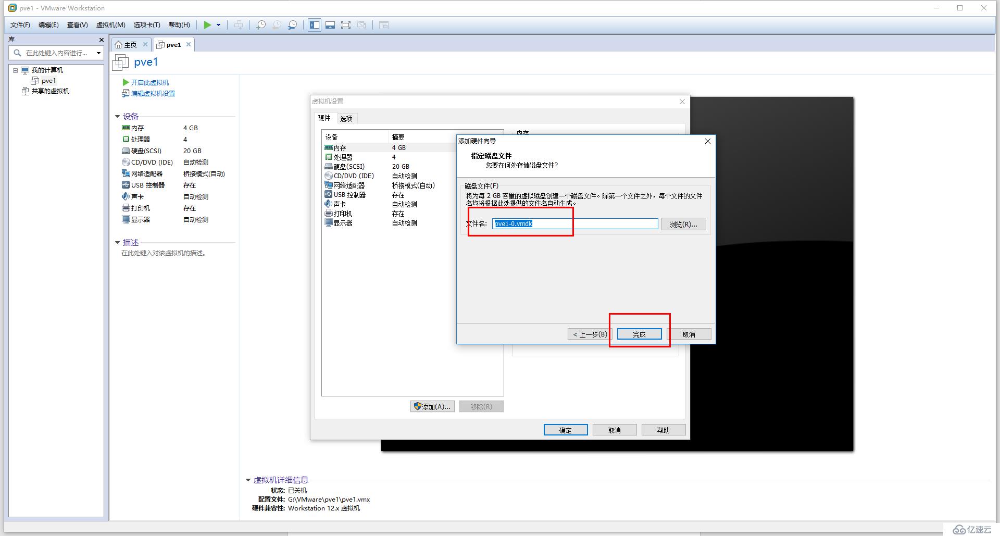Image resolution: width=1000 pixels, height=536 pixels.
Task: Click the revert to snapshot icon
Action: pos(277,25)
